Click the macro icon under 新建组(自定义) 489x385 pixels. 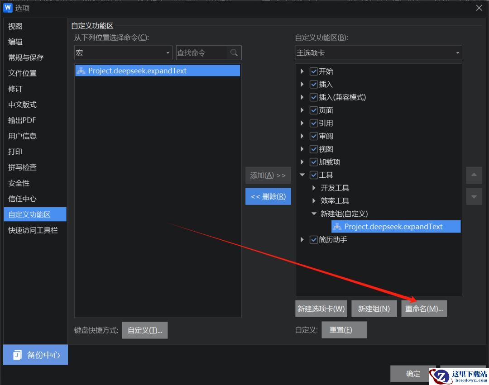tap(337, 227)
